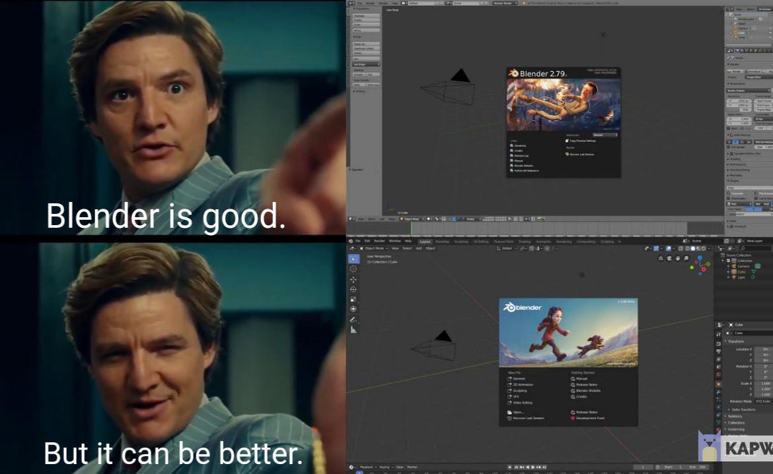The image size is (773, 474).
Task: Open the Render menu
Action: coord(379,241)
